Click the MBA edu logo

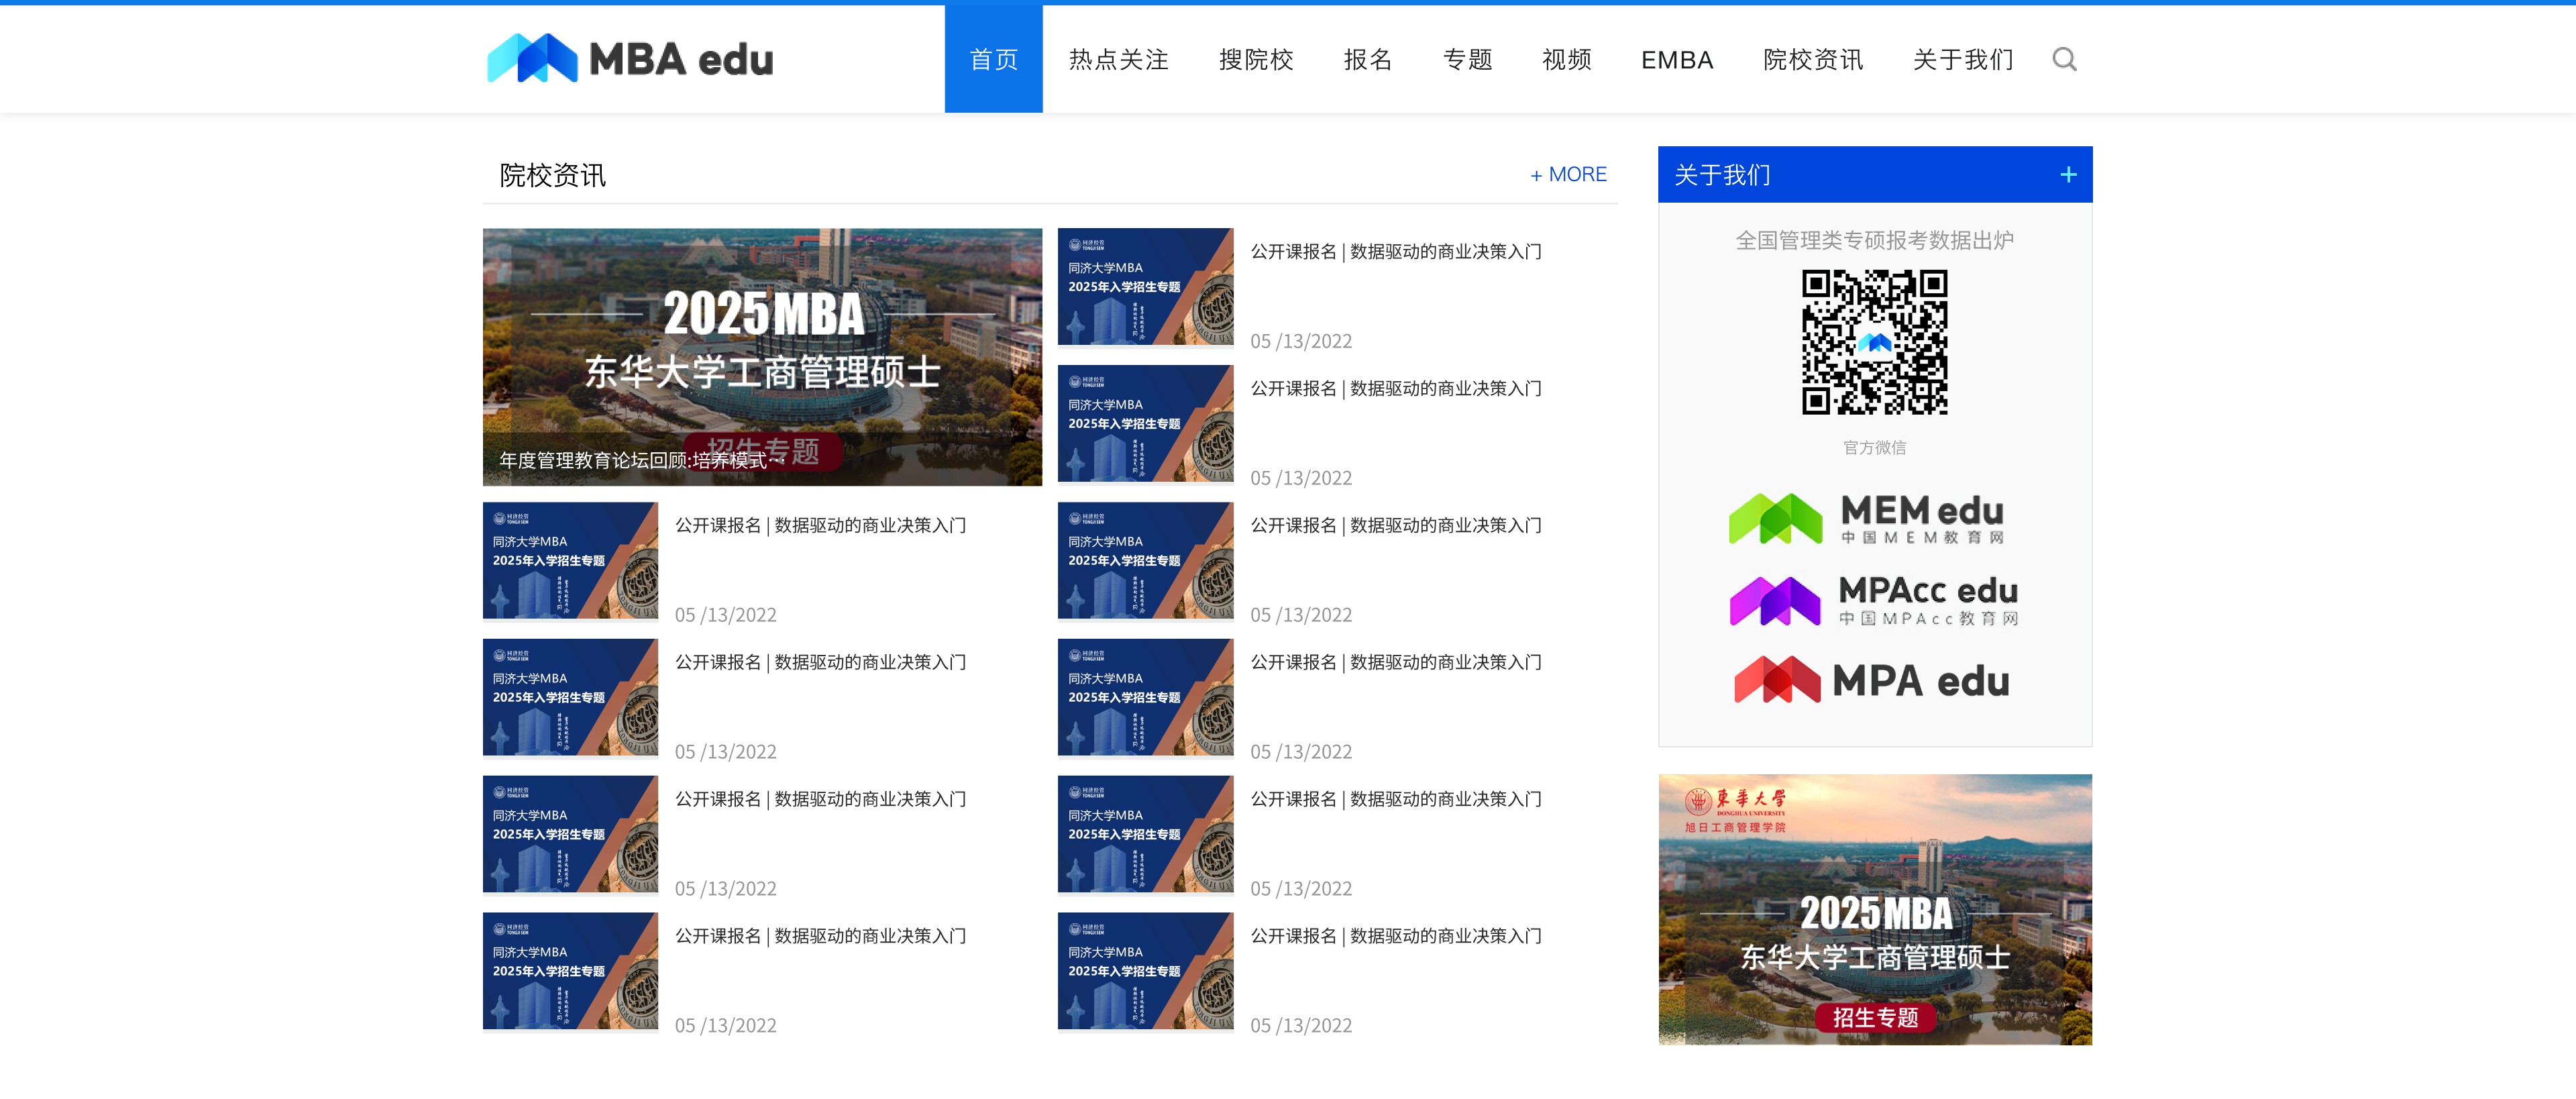tap(630, 59)
